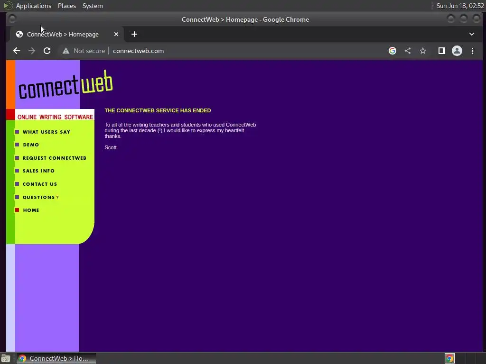Click the clock showing Sun Jun 18, 02:52

pos(460,6)
